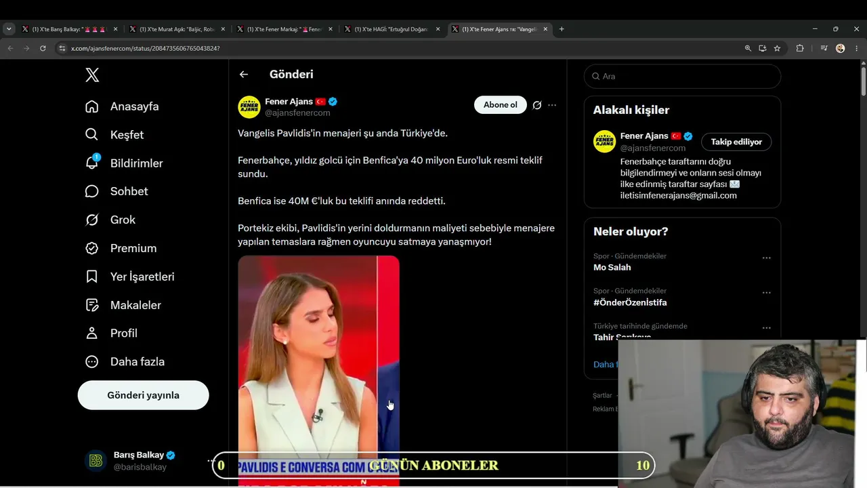Screen dimensions: 867x488
Task: Click the Grok icon on the post
Action: [x=537, y=105]
